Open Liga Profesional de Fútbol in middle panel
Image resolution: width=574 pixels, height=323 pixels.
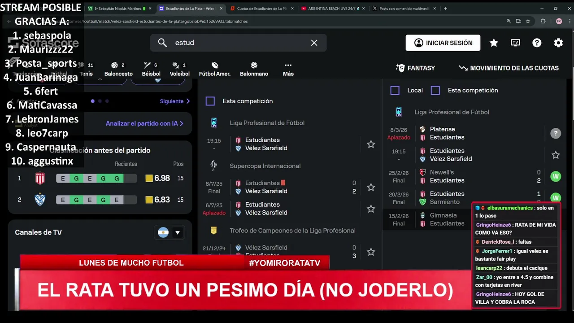(x=267, y=123)
